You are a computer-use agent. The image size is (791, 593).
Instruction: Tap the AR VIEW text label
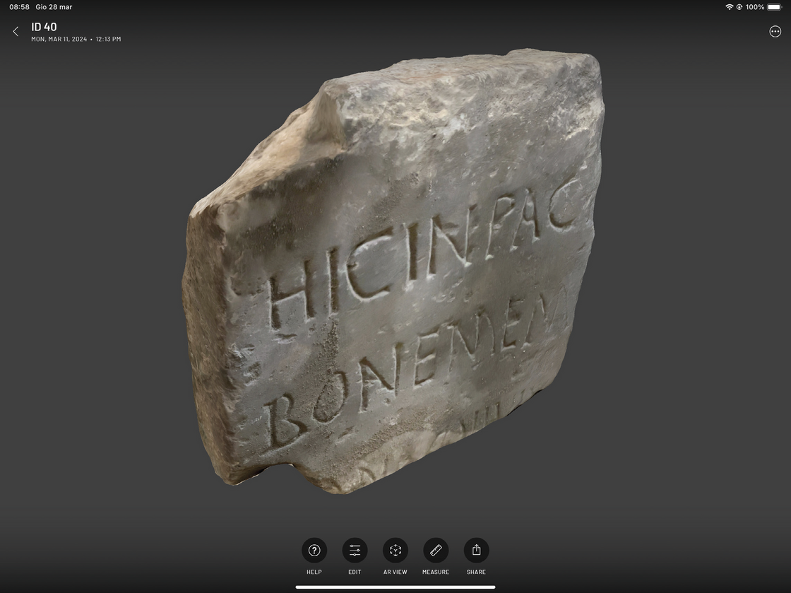(395, 572)
